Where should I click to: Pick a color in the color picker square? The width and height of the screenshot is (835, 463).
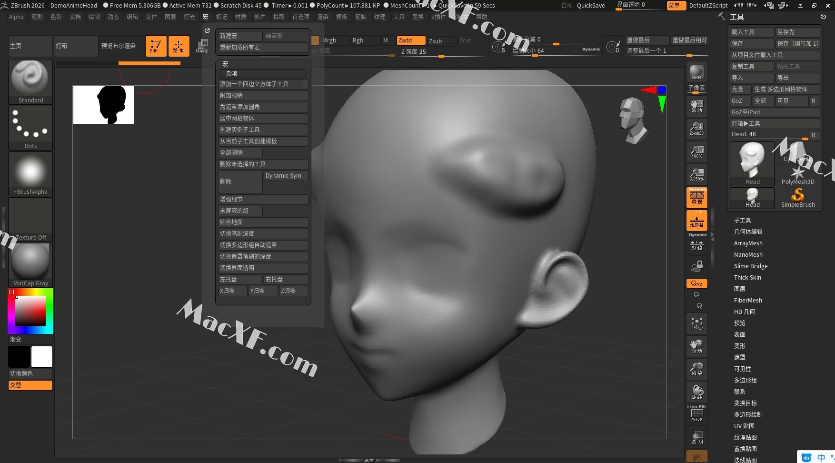pos(30,311)
